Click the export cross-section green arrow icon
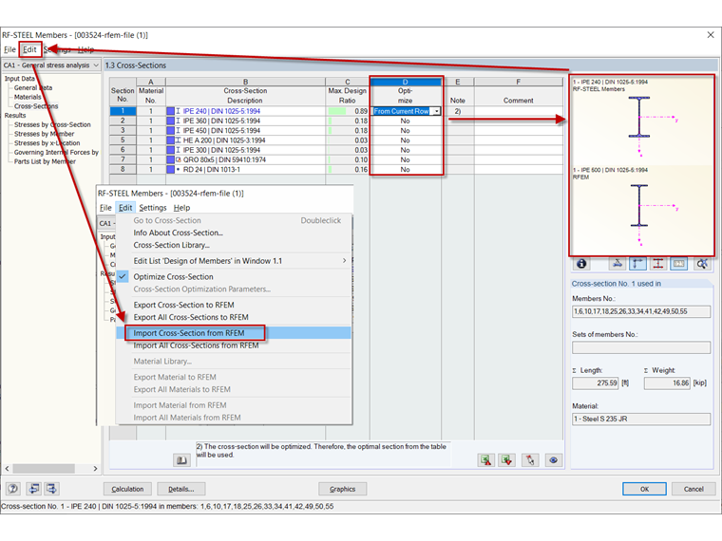 tap(507, 460)
